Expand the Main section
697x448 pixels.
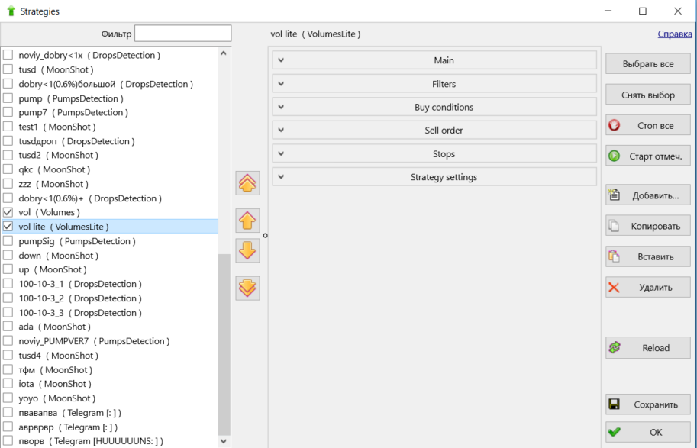click(434, 60)
